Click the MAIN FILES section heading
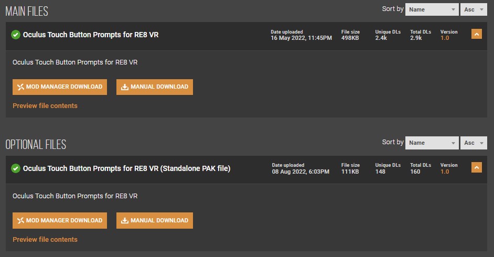The image size is (494, 257). 27,10
